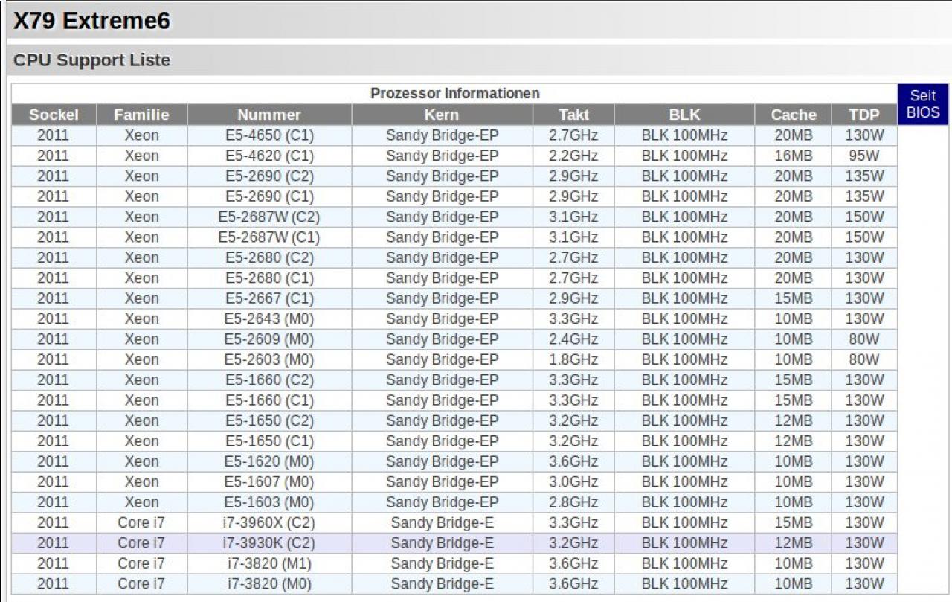952x602 pixels.
Task: Select the E5-1650 (C2) cell
Action: pyautogui.click(x=269, y=420)
